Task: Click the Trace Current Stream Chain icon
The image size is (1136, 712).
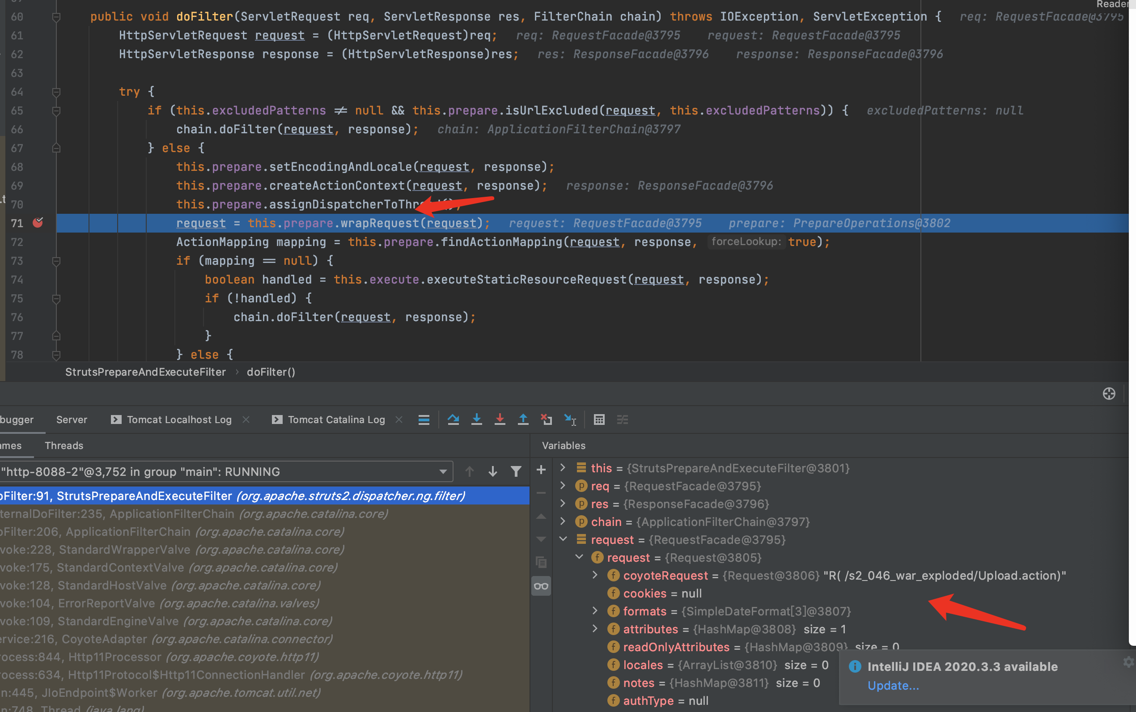Action: click(623, 420)
